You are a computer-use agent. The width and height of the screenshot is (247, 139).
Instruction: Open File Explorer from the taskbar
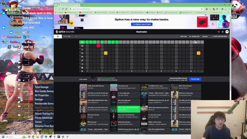37,137
